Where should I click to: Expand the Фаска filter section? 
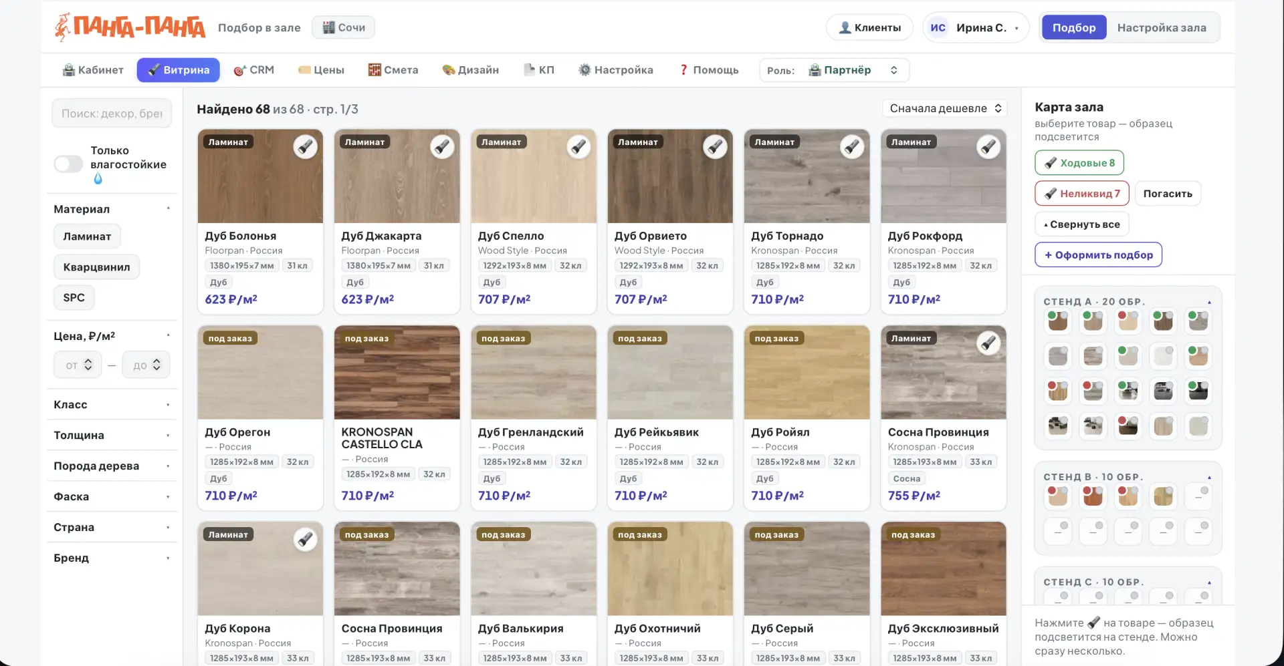pos(112,497)
